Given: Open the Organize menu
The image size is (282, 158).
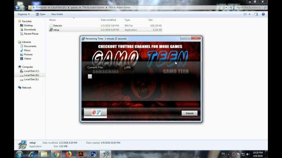Looking at the screenshot, I should pos(23,14).
